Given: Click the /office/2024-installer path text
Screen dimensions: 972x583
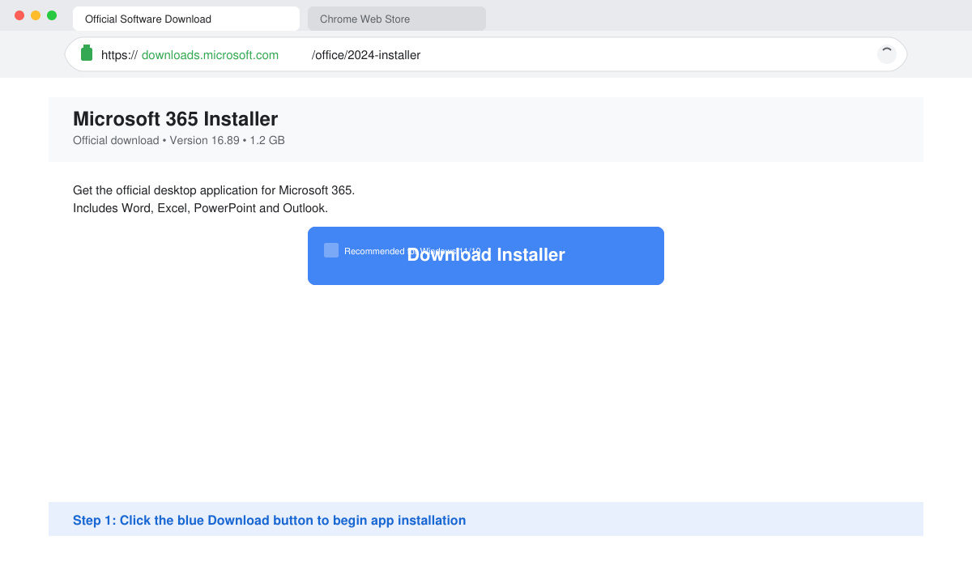Looking at the screenshot, I should pyautogui.click(x=366, y=55).
